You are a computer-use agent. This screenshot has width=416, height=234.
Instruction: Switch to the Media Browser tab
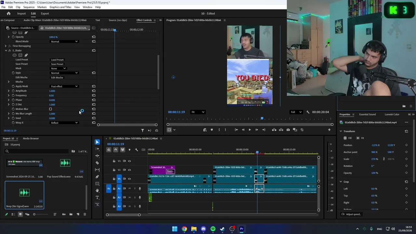pos(31,138)
